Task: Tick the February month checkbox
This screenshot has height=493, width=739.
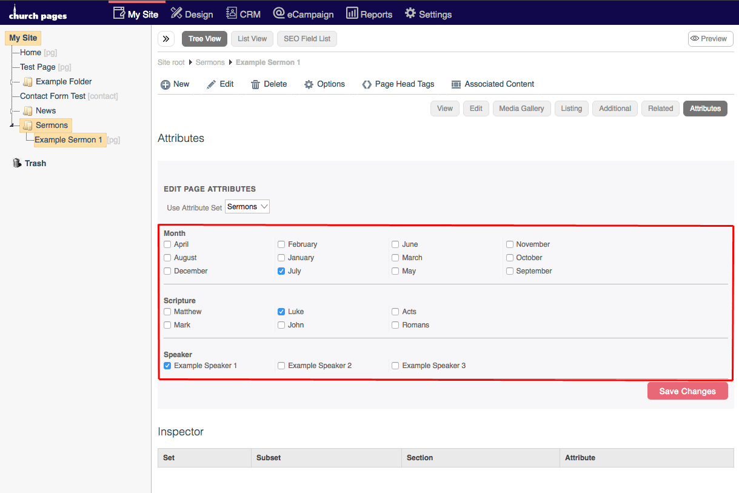Action: [x=281, y=244]
